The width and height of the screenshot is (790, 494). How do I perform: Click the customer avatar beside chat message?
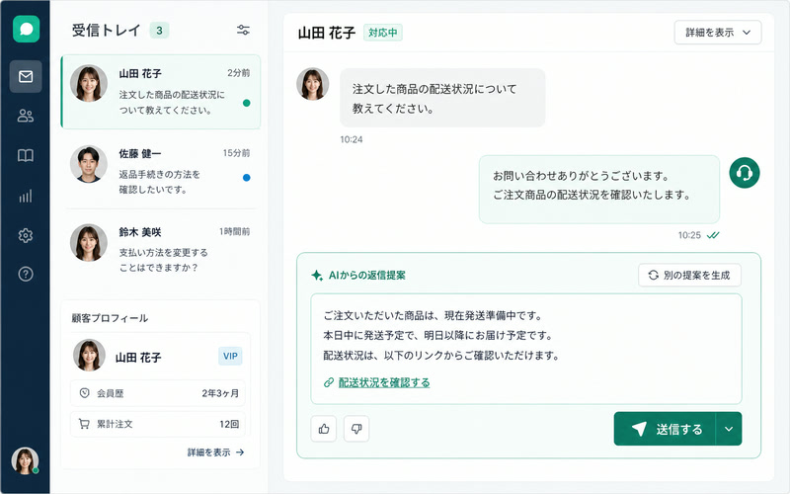pyautogui.click(x=312, y=84)
